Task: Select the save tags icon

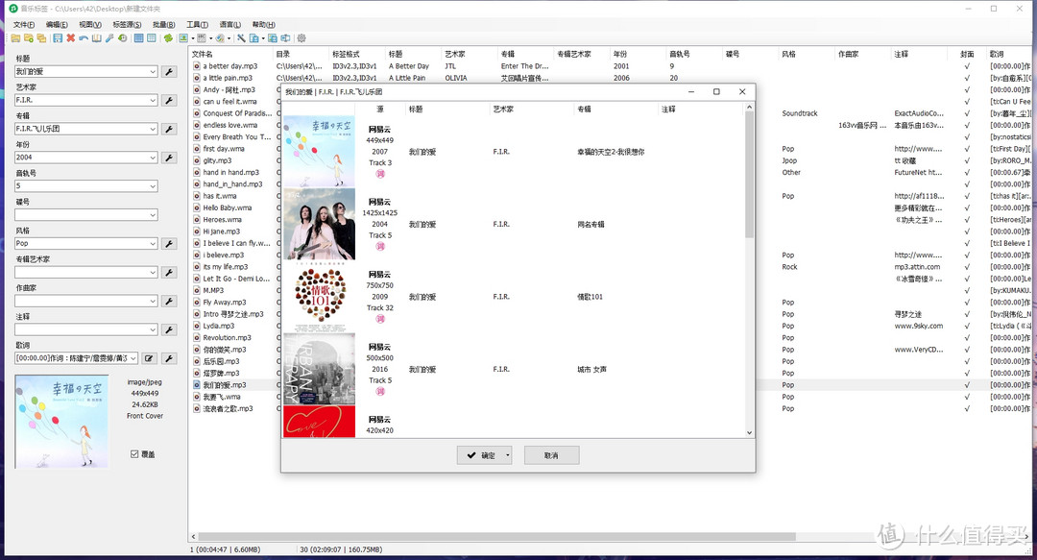Action: pos(56,38)
